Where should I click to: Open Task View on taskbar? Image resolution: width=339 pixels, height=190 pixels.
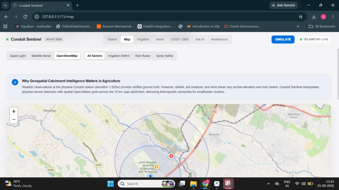click(x=182, y=184)
